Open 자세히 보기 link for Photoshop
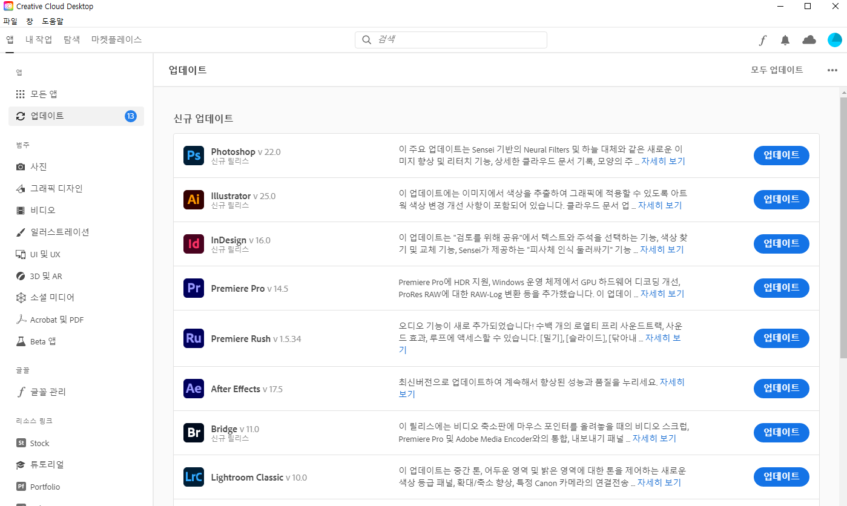The height and width of the screenshot is (506, 847). 663,162
